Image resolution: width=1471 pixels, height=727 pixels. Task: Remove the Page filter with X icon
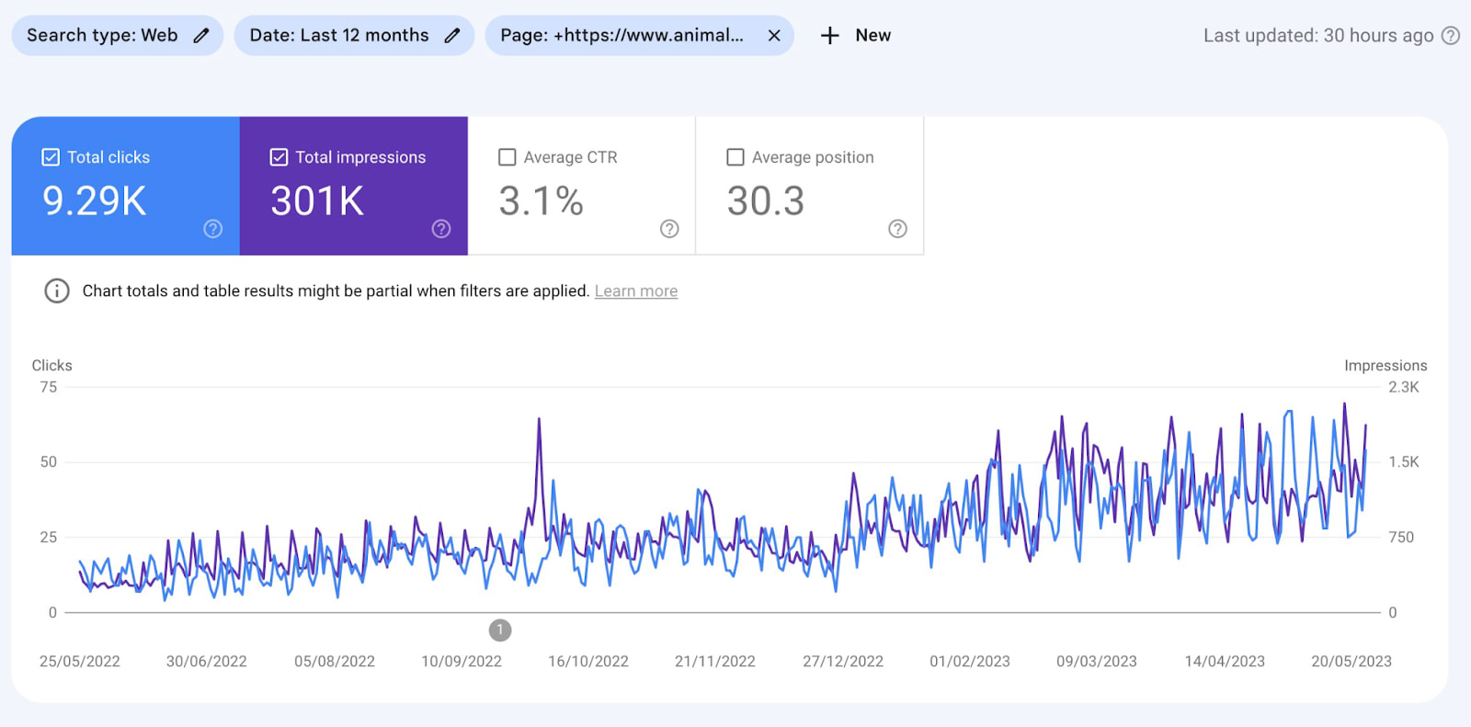pyautogui.click(x=774, y=36)
